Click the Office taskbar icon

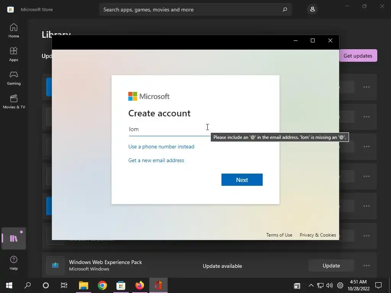point(158,285)
